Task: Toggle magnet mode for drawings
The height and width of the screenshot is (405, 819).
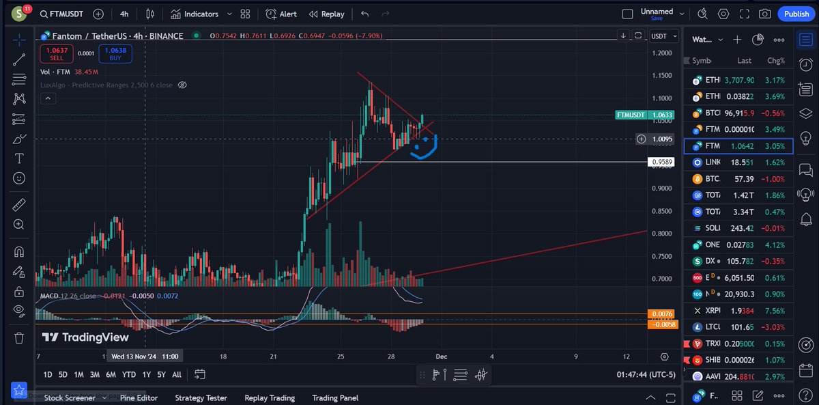Action: click(x=19, y=252)
